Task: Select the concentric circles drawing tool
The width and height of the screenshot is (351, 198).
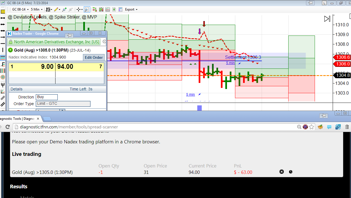Action: click(x=3, y=77)
